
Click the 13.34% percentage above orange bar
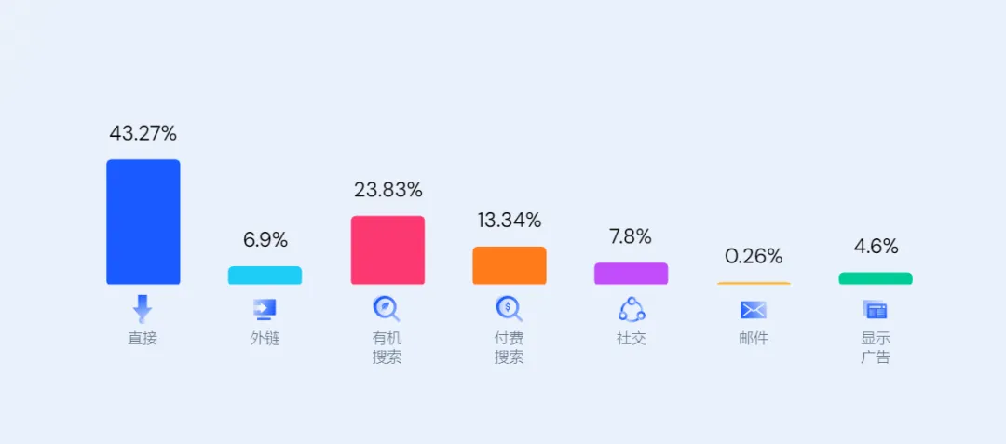[509, 221]
